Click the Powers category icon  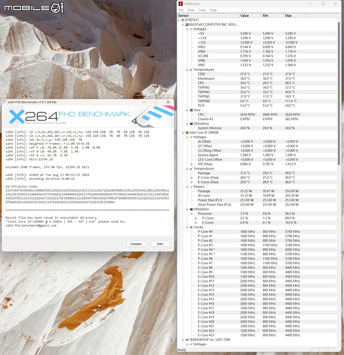[x=191, y=187]
